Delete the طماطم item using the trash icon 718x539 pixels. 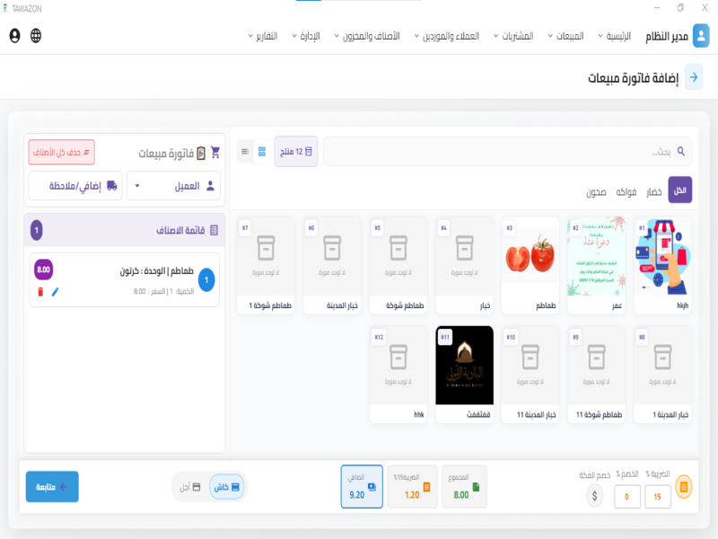40,291
